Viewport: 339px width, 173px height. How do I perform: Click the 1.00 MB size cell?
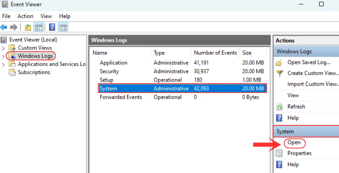252,80
